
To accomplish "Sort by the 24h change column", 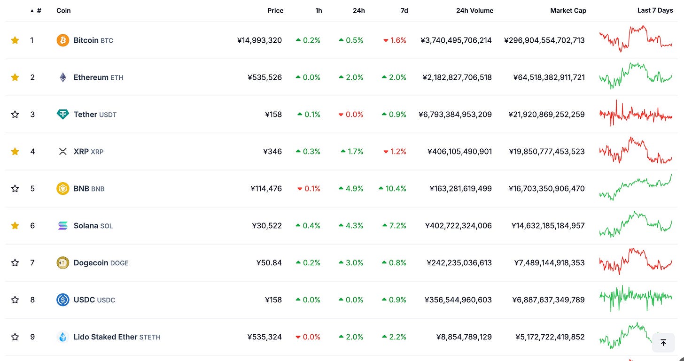I will pyautogui.click(x=359, y=10).
